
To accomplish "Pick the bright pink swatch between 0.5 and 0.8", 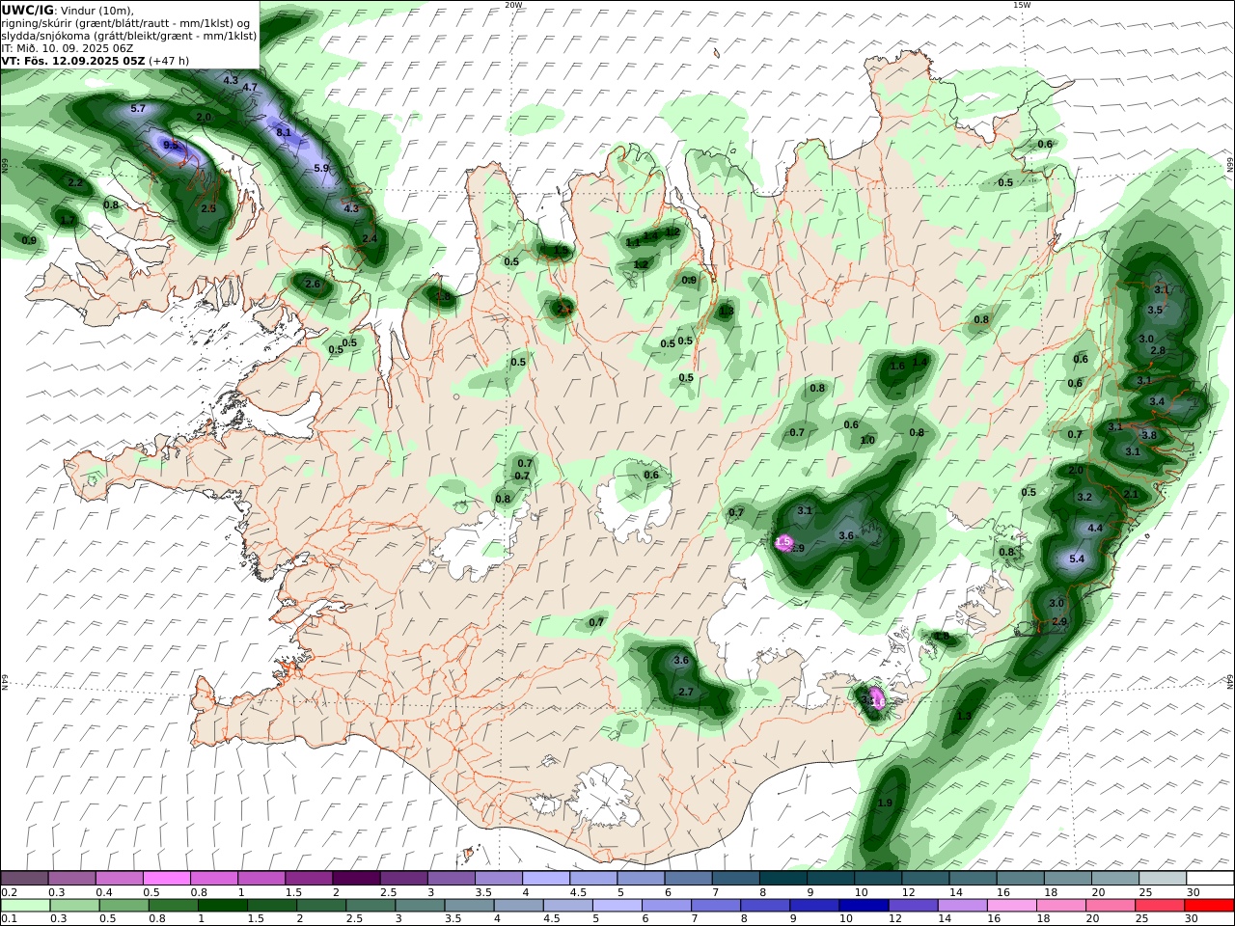I will [x=166, y=879].
